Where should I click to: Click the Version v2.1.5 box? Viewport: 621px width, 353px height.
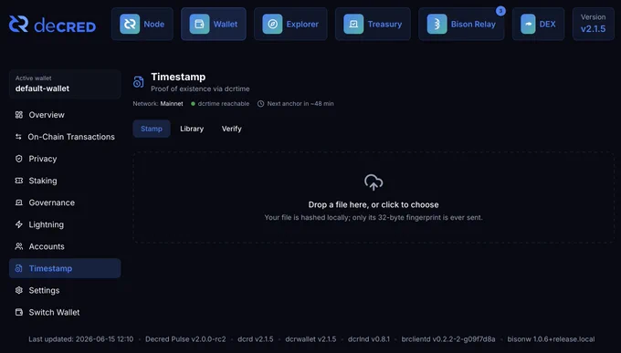click(x=594, y=24)
